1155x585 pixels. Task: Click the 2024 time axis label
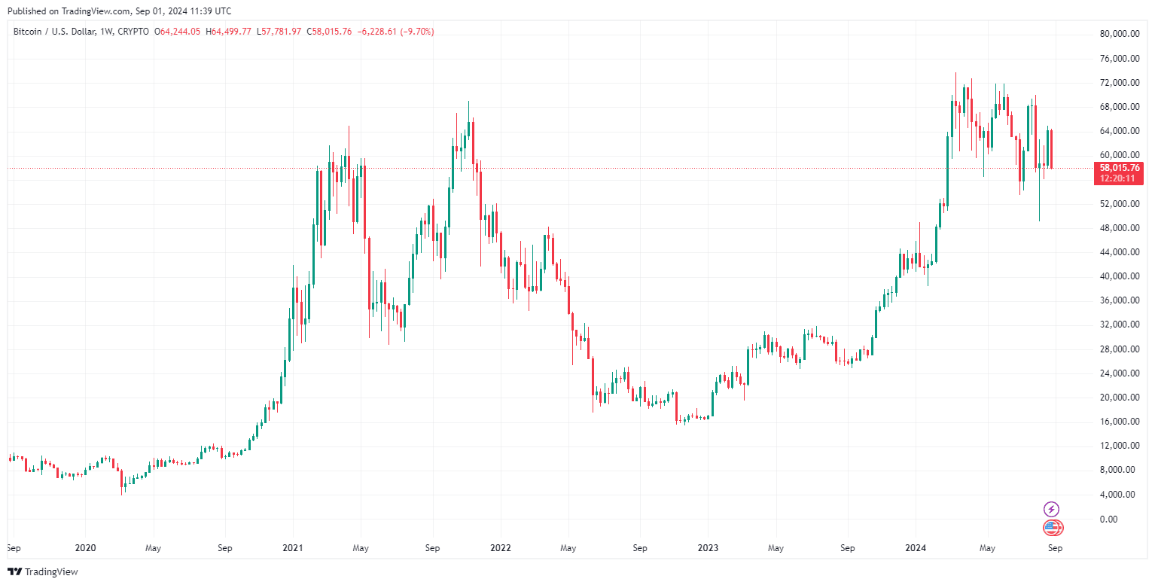pos(916,548)
